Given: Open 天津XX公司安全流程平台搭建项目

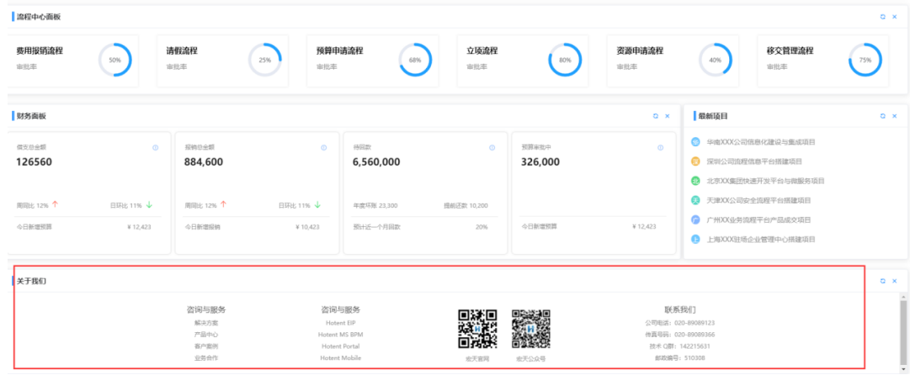Looking at the screenshot, I should (758, 201).
